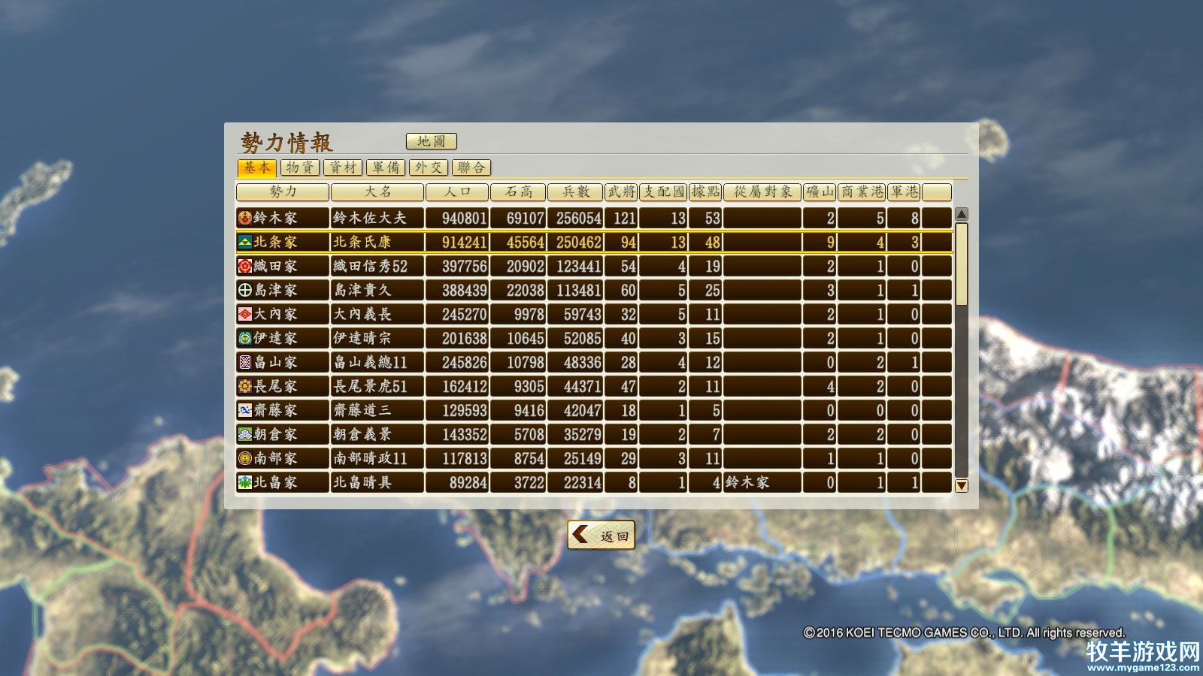Sort by 勢力 column header
Screen dimensions: 1203x676
283,192
